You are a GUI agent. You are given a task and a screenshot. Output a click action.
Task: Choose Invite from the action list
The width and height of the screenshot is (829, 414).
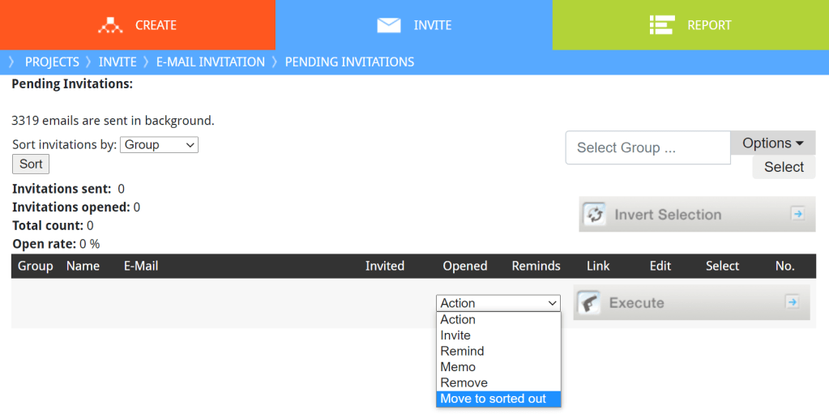(455, 335)
